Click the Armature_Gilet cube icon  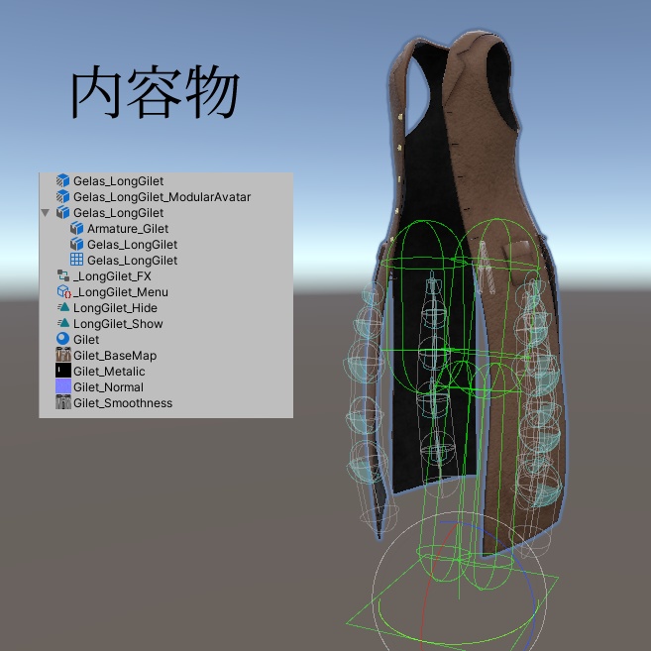(x=77, y=228)
